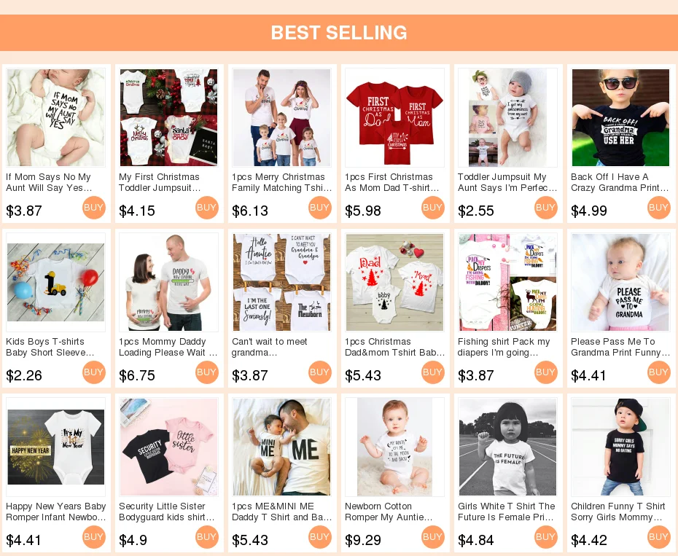678x556 pixels.
Task: Buy the Please Pass Me To Grandma romper
Action: click(659, 372)
